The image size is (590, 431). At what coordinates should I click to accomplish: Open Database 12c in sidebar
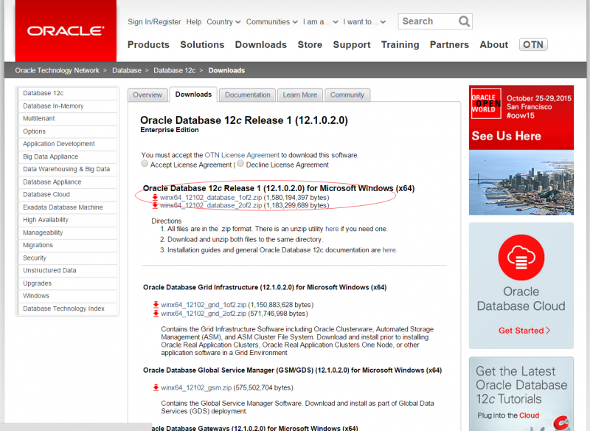tap(68, 93)
